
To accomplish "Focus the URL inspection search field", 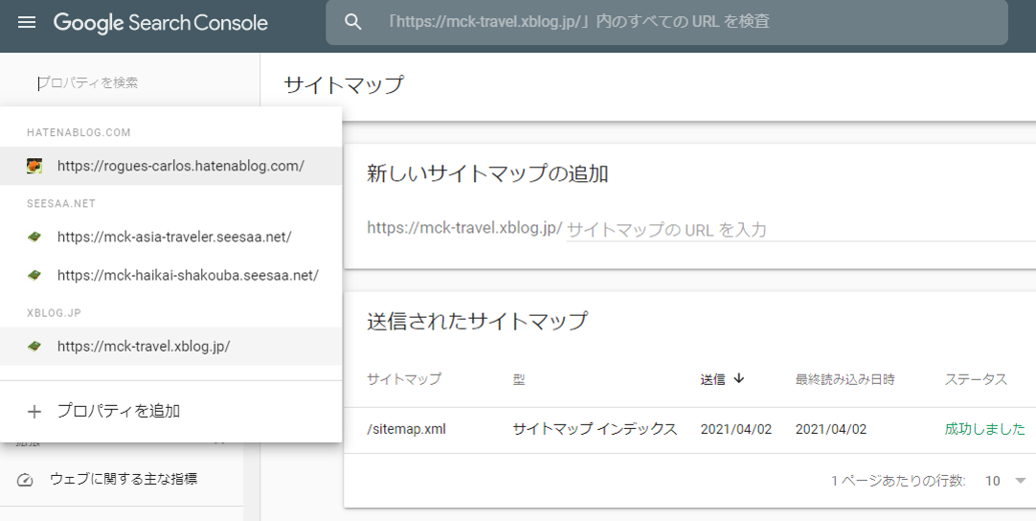I will (x=666, y=22).
